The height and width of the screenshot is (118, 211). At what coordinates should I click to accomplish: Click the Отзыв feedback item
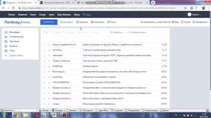pos(186,22)
